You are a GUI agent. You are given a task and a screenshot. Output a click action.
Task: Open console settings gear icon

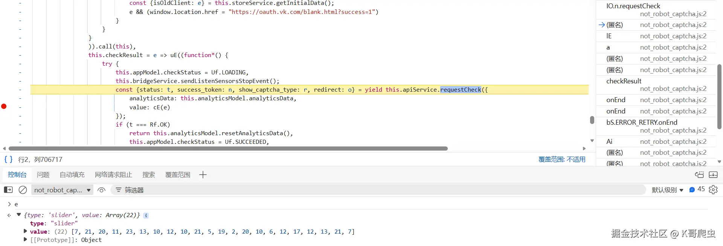click(x=713, y=190)
